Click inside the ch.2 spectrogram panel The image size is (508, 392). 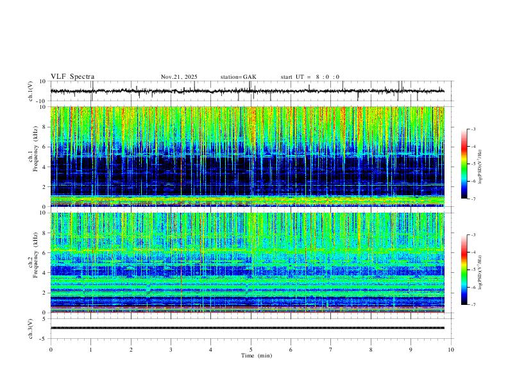pos(247,263)
